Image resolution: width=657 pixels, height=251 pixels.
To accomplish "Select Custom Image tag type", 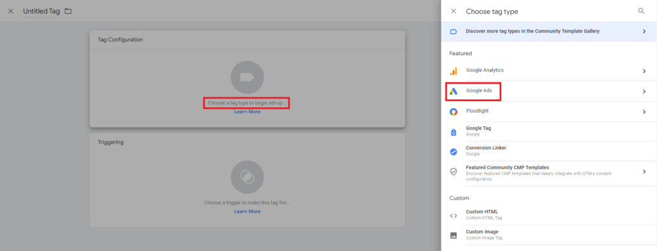I will coord(549,235).
